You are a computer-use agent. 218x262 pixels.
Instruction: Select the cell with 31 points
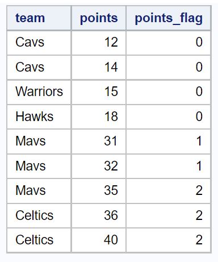pos(99,142)
